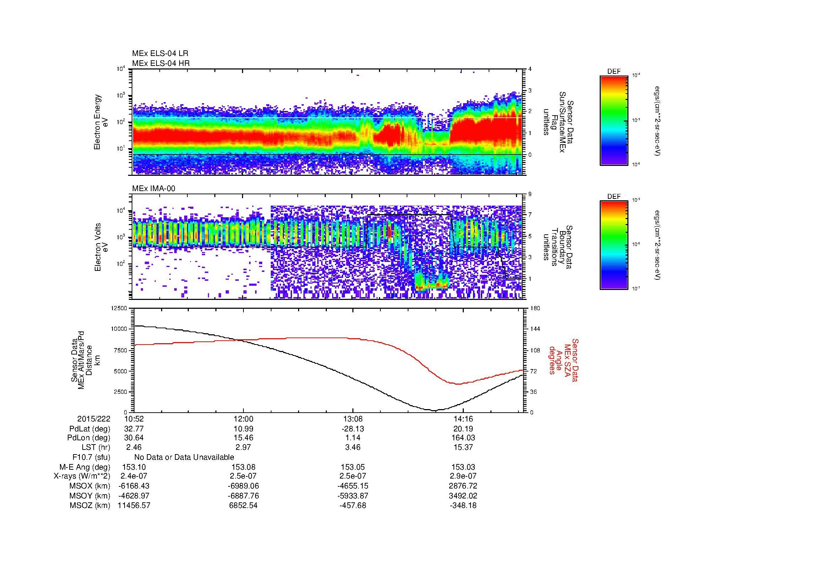
Task: Click MSOY value '-6887.76'
Action: [244, 496]
